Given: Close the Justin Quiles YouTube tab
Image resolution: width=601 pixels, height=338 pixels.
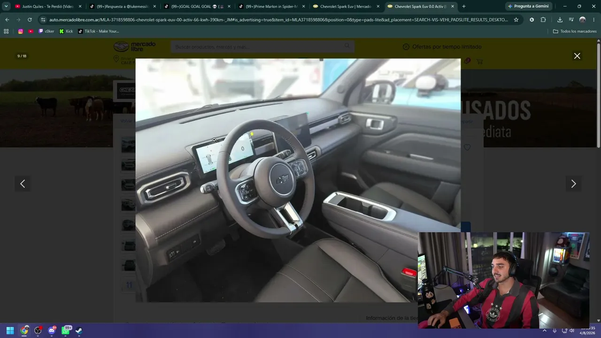Looking at the screenshot, I should (80, 7).
